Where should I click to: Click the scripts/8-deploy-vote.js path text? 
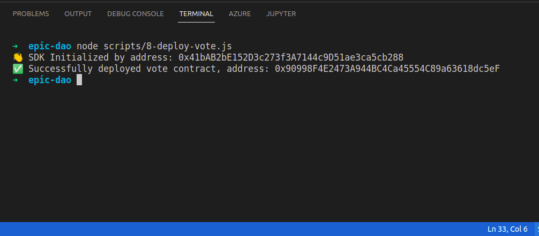tap(168, 46)
